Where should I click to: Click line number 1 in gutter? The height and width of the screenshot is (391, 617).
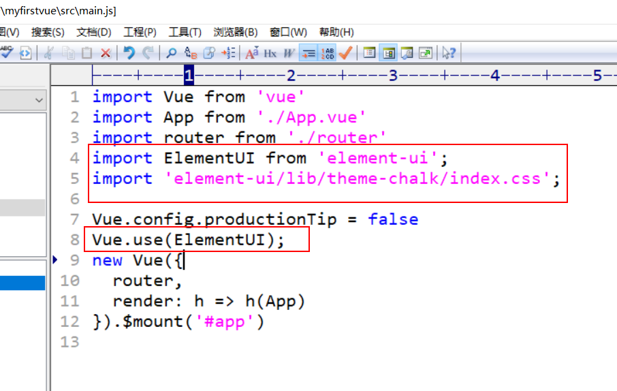click(x=75, y=97)
